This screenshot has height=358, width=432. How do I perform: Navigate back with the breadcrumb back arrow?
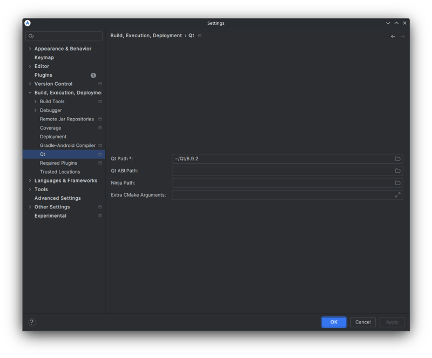pyautogui.click(x=393, y=36)
